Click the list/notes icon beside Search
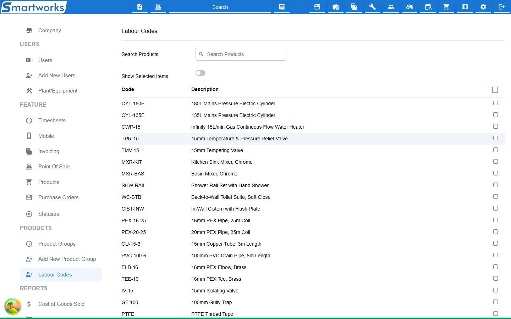Screen dimensions: 511x319 (282, 7)
